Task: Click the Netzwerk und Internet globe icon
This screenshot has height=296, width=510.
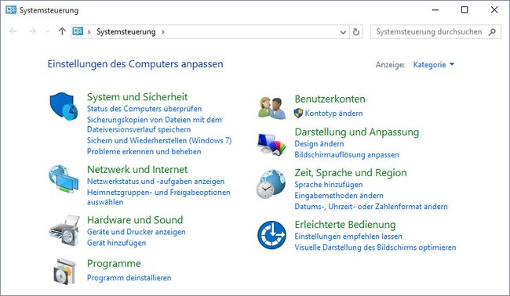Action: coord(64,179)
